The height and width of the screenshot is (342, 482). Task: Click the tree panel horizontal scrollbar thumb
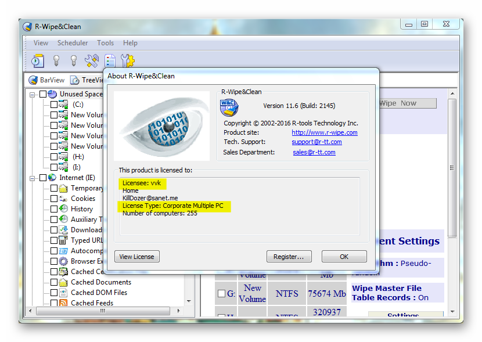tap(103, 311)
